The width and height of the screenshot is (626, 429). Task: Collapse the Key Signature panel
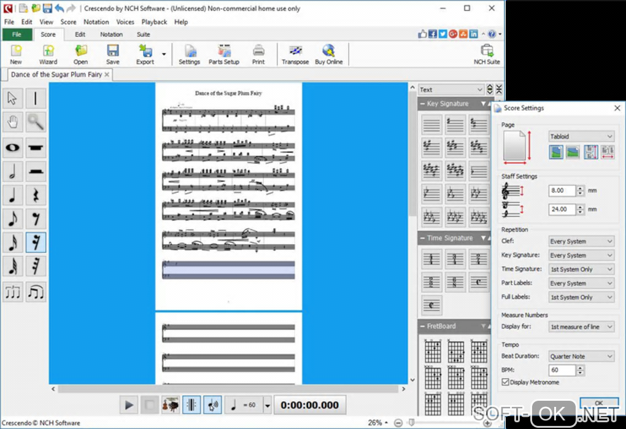tap(422, 104)
